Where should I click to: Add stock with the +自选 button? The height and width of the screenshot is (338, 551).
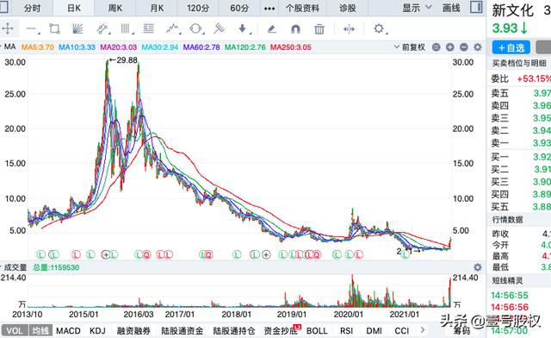coord(511,47)
